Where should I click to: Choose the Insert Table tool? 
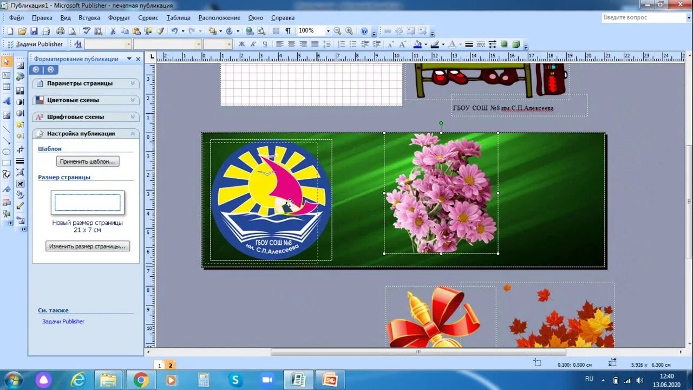[x=6, y=87]
